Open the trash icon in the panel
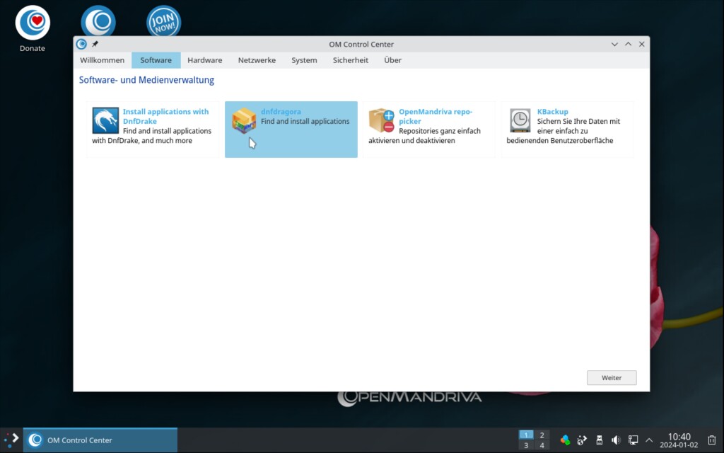This screenshot has height=453, width=724. (x=712, y=440)
